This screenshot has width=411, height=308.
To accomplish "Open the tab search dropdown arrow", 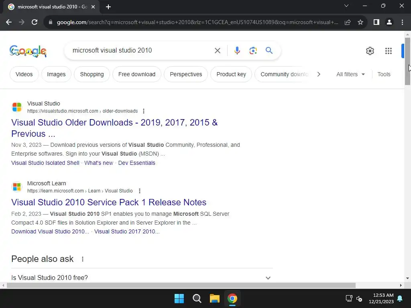I will tap(346, 6).
